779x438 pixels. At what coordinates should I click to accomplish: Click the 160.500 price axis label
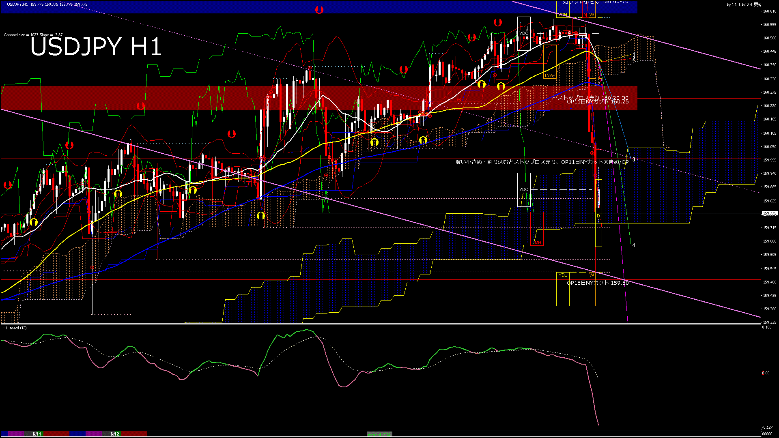770,38
